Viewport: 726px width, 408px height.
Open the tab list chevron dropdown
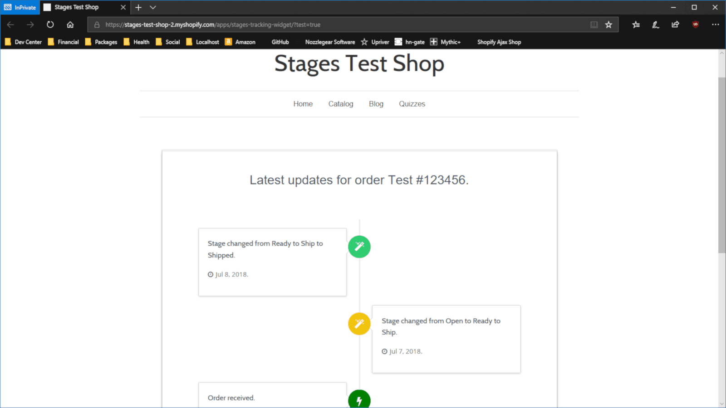[x=152, y=7]
